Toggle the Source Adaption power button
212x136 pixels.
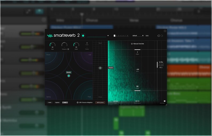[x=78, y=102]
